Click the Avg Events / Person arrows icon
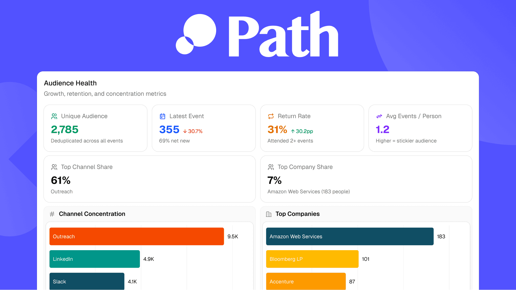Viewport: 516px width, 290px height. tap(379, 116)
